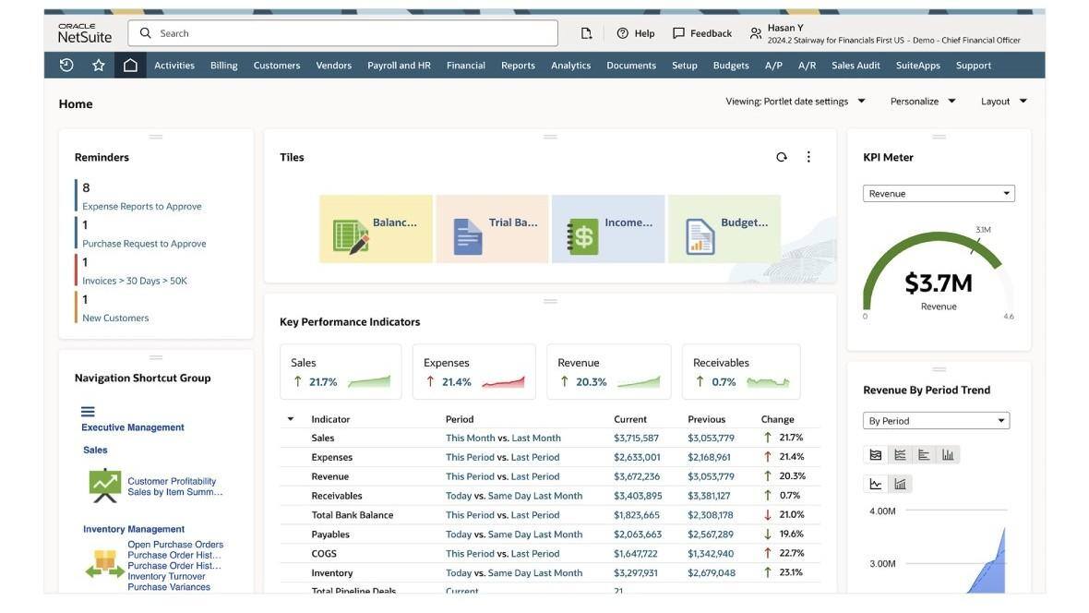This screenshot has width=1089, height=613.
Task: Refresh the Tiles portlet
Action: click(x=782, y=157)
